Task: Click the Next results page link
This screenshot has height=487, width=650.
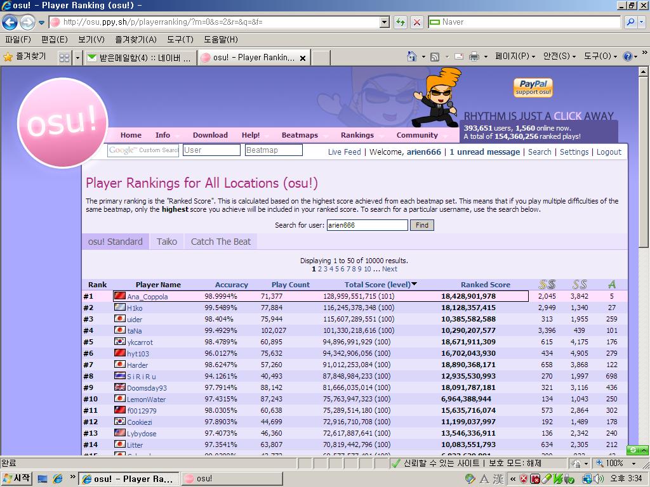Action: [x=389, y=269]
